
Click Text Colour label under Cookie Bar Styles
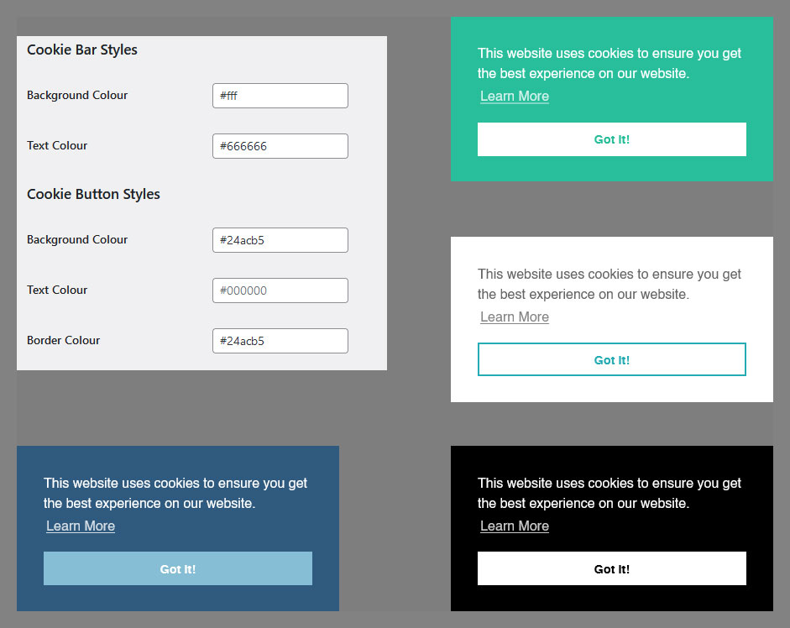[57, 145]
